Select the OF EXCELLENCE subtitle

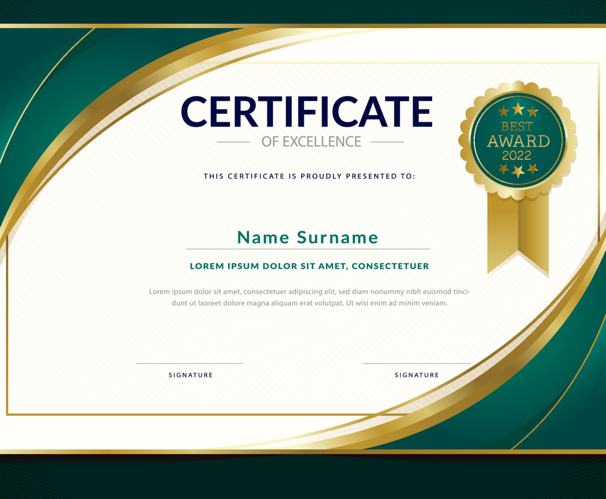pyautogui.click(x=311, y=142)
